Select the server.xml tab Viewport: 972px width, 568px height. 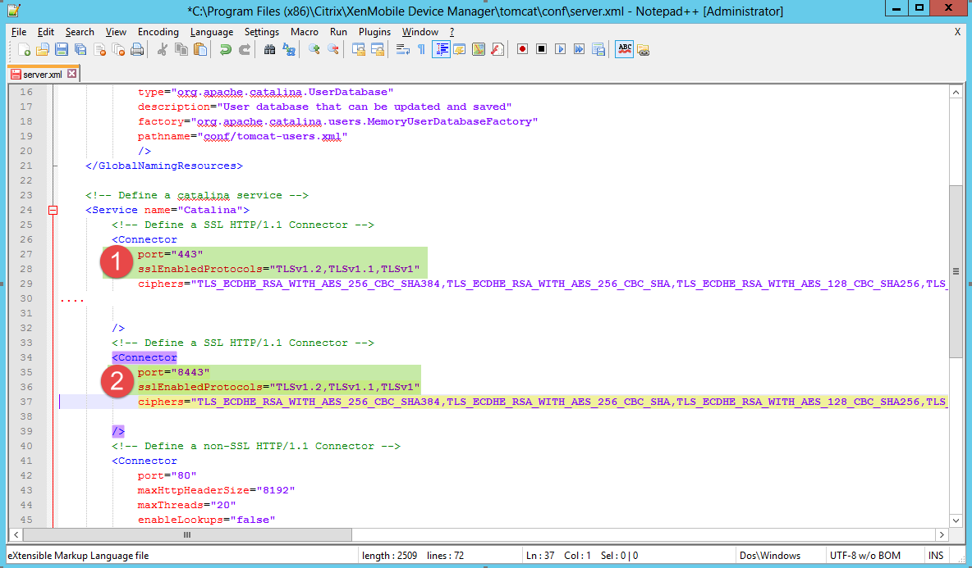[42, 75]
